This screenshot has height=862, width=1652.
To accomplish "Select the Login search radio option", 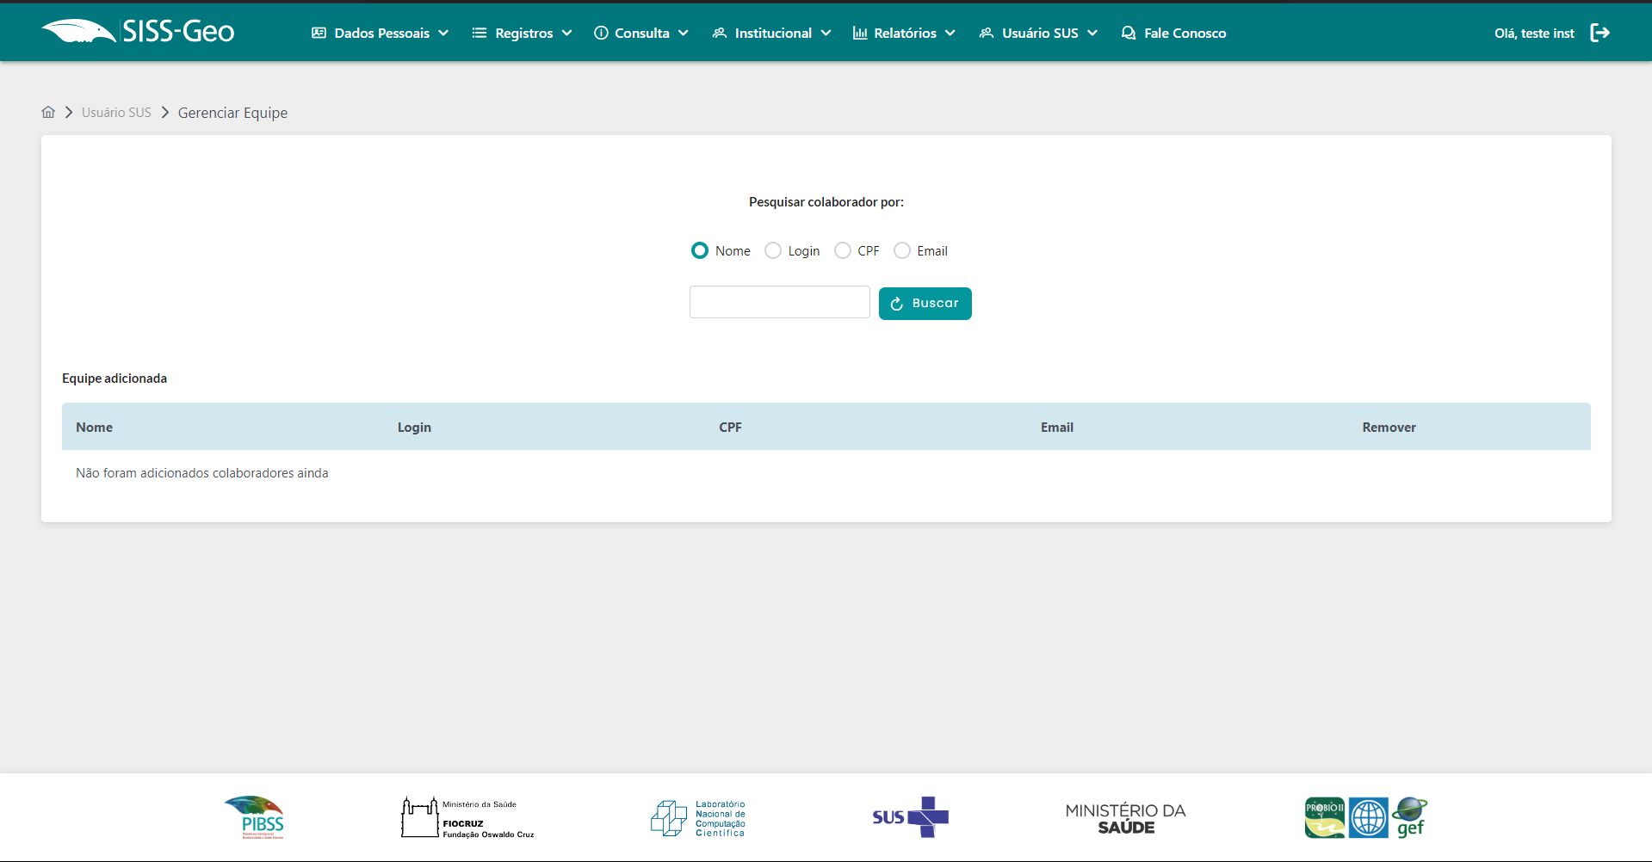I will [773, 250].
